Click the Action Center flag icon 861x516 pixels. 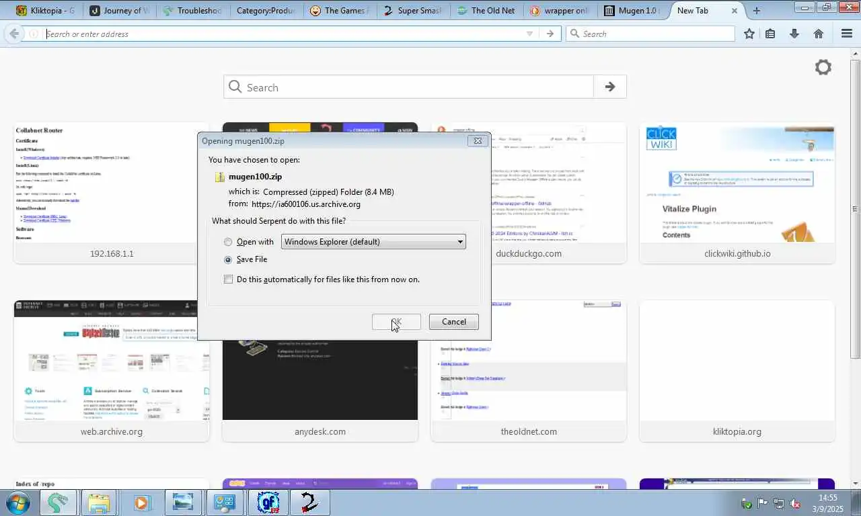[763, 503]
